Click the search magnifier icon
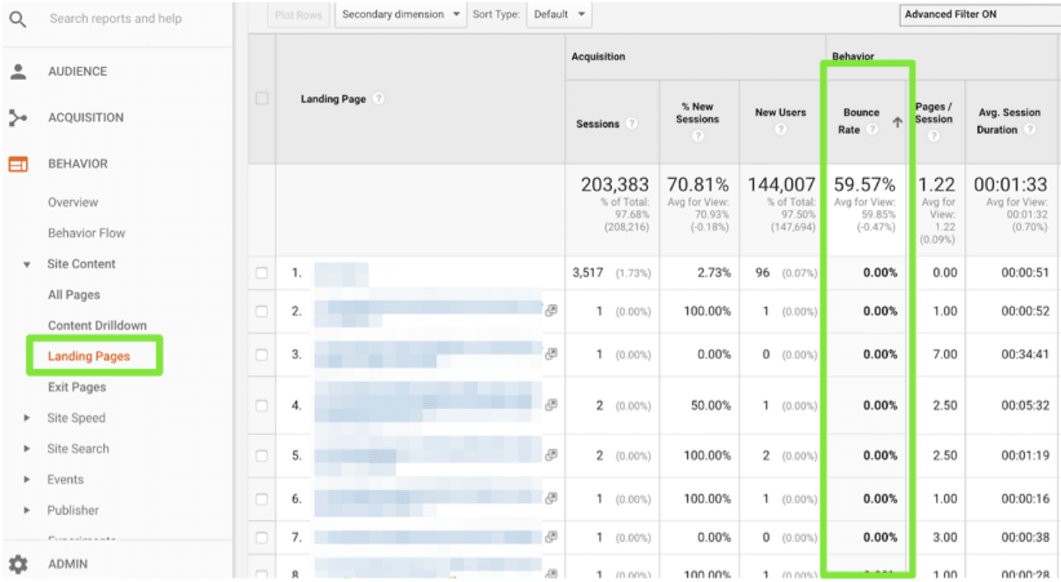Screen dimensions: 1061x582 click(18, 19)
